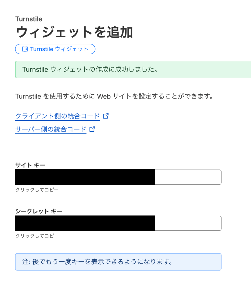Copy the redacted サイト キー value
Viewport: 251px width, 285px height.
point(85,177)
